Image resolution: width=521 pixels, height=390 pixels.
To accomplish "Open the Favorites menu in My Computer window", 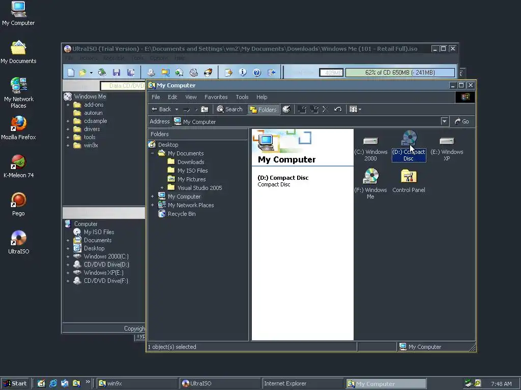I will 216,97.
